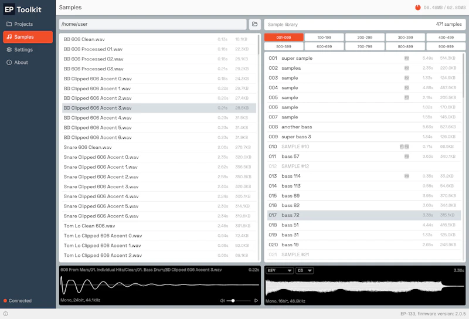Select BD Clipped 606 Accent 0.wav
The height and width of the screenshot is (319, 469).
pyautogui.click(x=159, y=79)
